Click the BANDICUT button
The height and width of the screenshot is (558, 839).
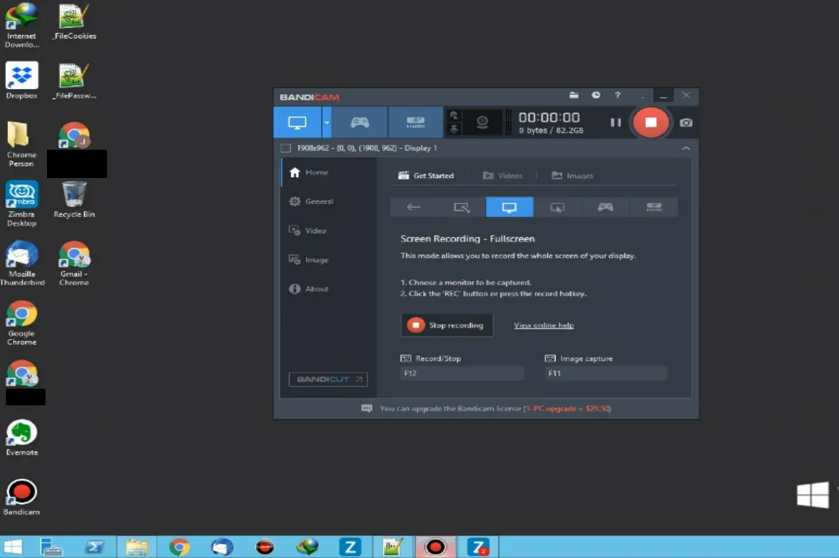tap(328, 379)
